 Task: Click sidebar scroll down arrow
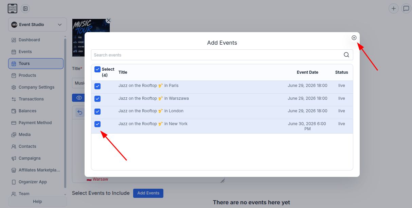(x=65, y=194)
